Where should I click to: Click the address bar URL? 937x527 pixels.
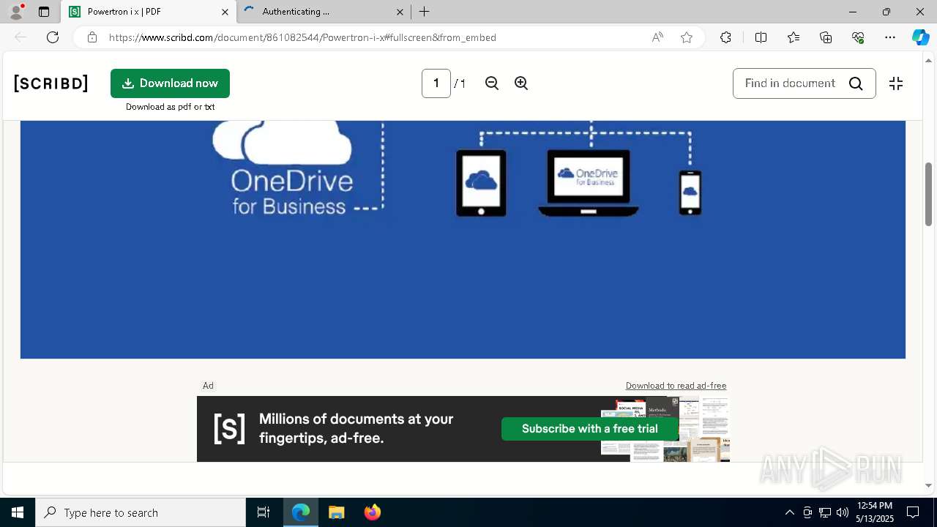tap(302, 37)
